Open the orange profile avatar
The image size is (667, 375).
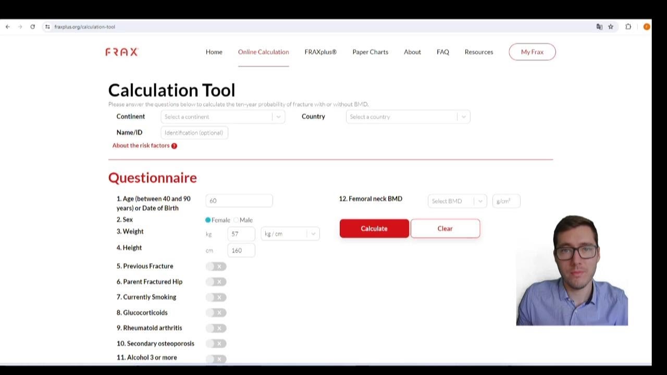(647, 27)
